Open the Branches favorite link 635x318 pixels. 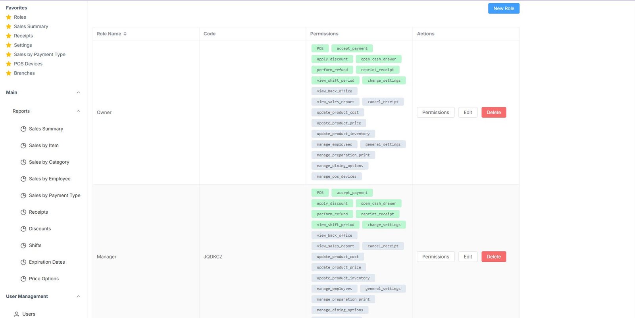coord(24,73)
